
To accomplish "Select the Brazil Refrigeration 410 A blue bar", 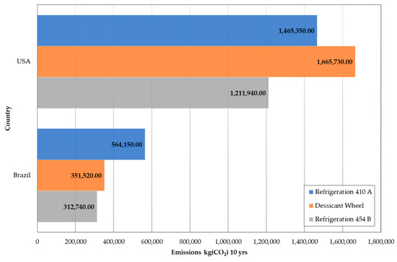I will coord(91,144).
